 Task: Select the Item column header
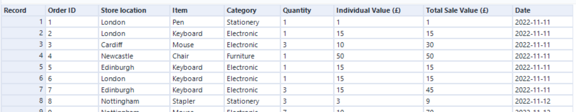tap(180, 11)
